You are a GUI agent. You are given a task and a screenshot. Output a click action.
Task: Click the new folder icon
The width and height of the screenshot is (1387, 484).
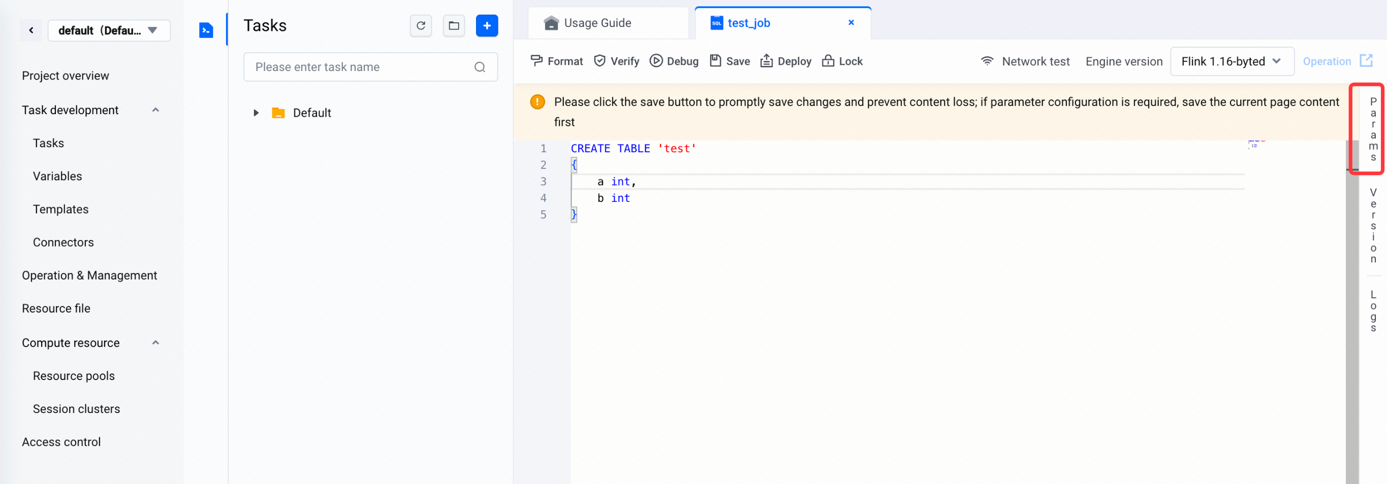(x=454, y=26)
